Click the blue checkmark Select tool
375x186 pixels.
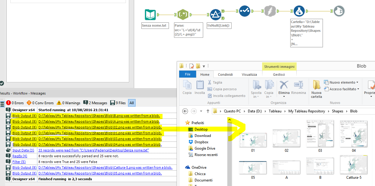(244, 11)
